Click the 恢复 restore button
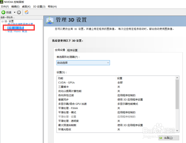Image resolution: width=186 pixels, height=143 pixels. (x=169, y=138)
